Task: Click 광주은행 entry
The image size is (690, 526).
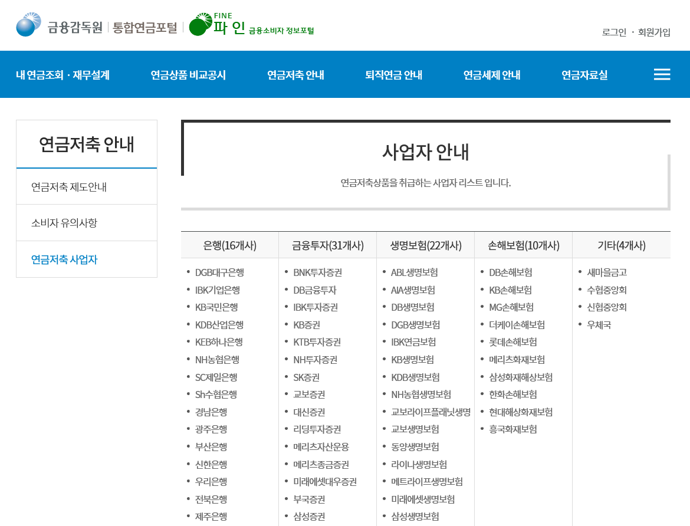Action: [x=211, y=429]
